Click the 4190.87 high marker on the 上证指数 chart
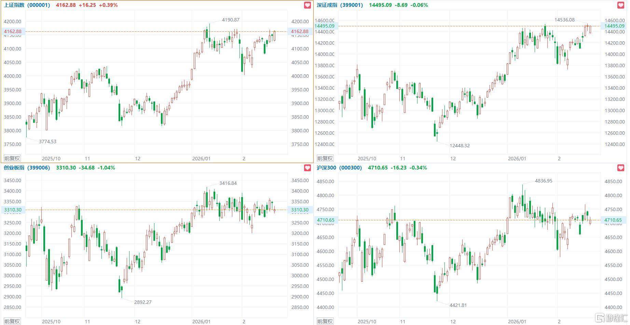The height and width of the screenshot is (325, 630). pyautogui.click(x=231, y=20)
